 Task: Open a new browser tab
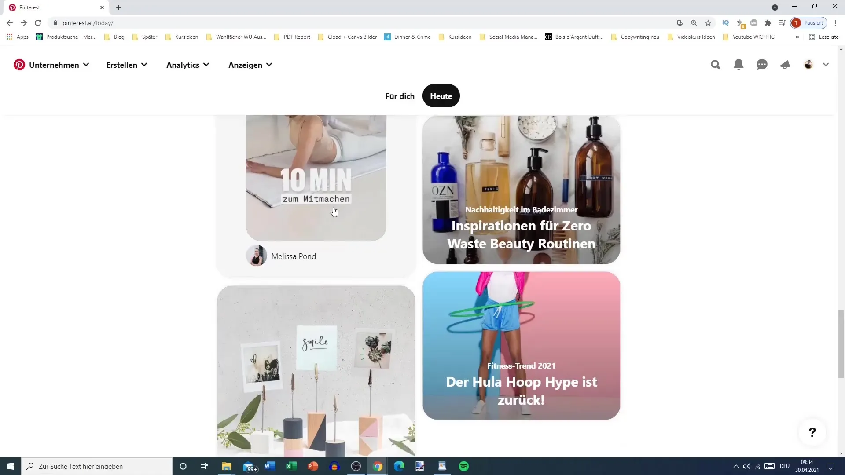point(119,7)
